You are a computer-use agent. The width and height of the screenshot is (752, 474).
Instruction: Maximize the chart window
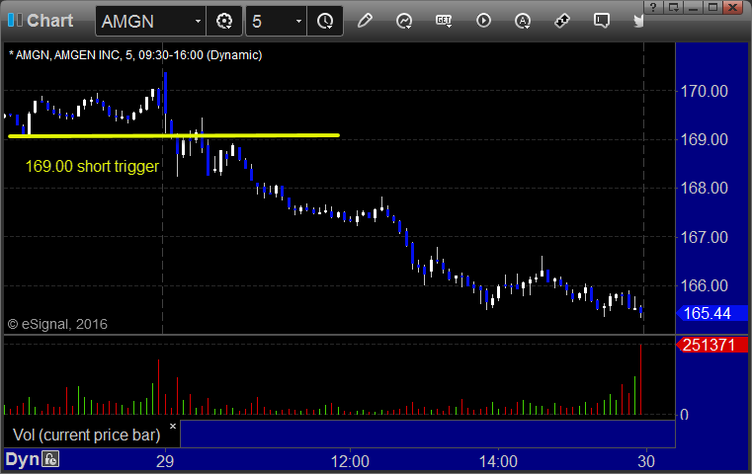(x=713, y=7)
